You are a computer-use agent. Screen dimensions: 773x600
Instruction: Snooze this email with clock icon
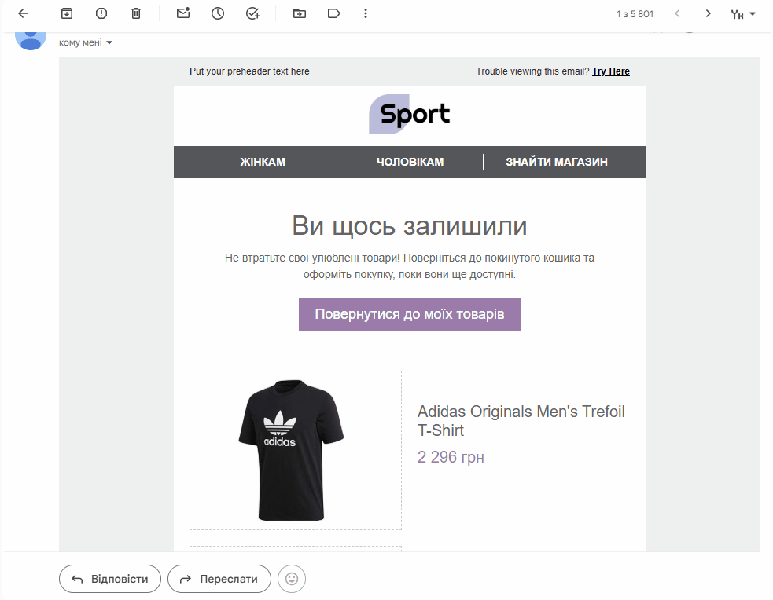click(x=218, y=14)
